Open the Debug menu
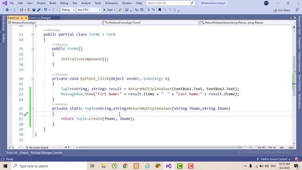This screenshot has height=170, width=302. 64,3
